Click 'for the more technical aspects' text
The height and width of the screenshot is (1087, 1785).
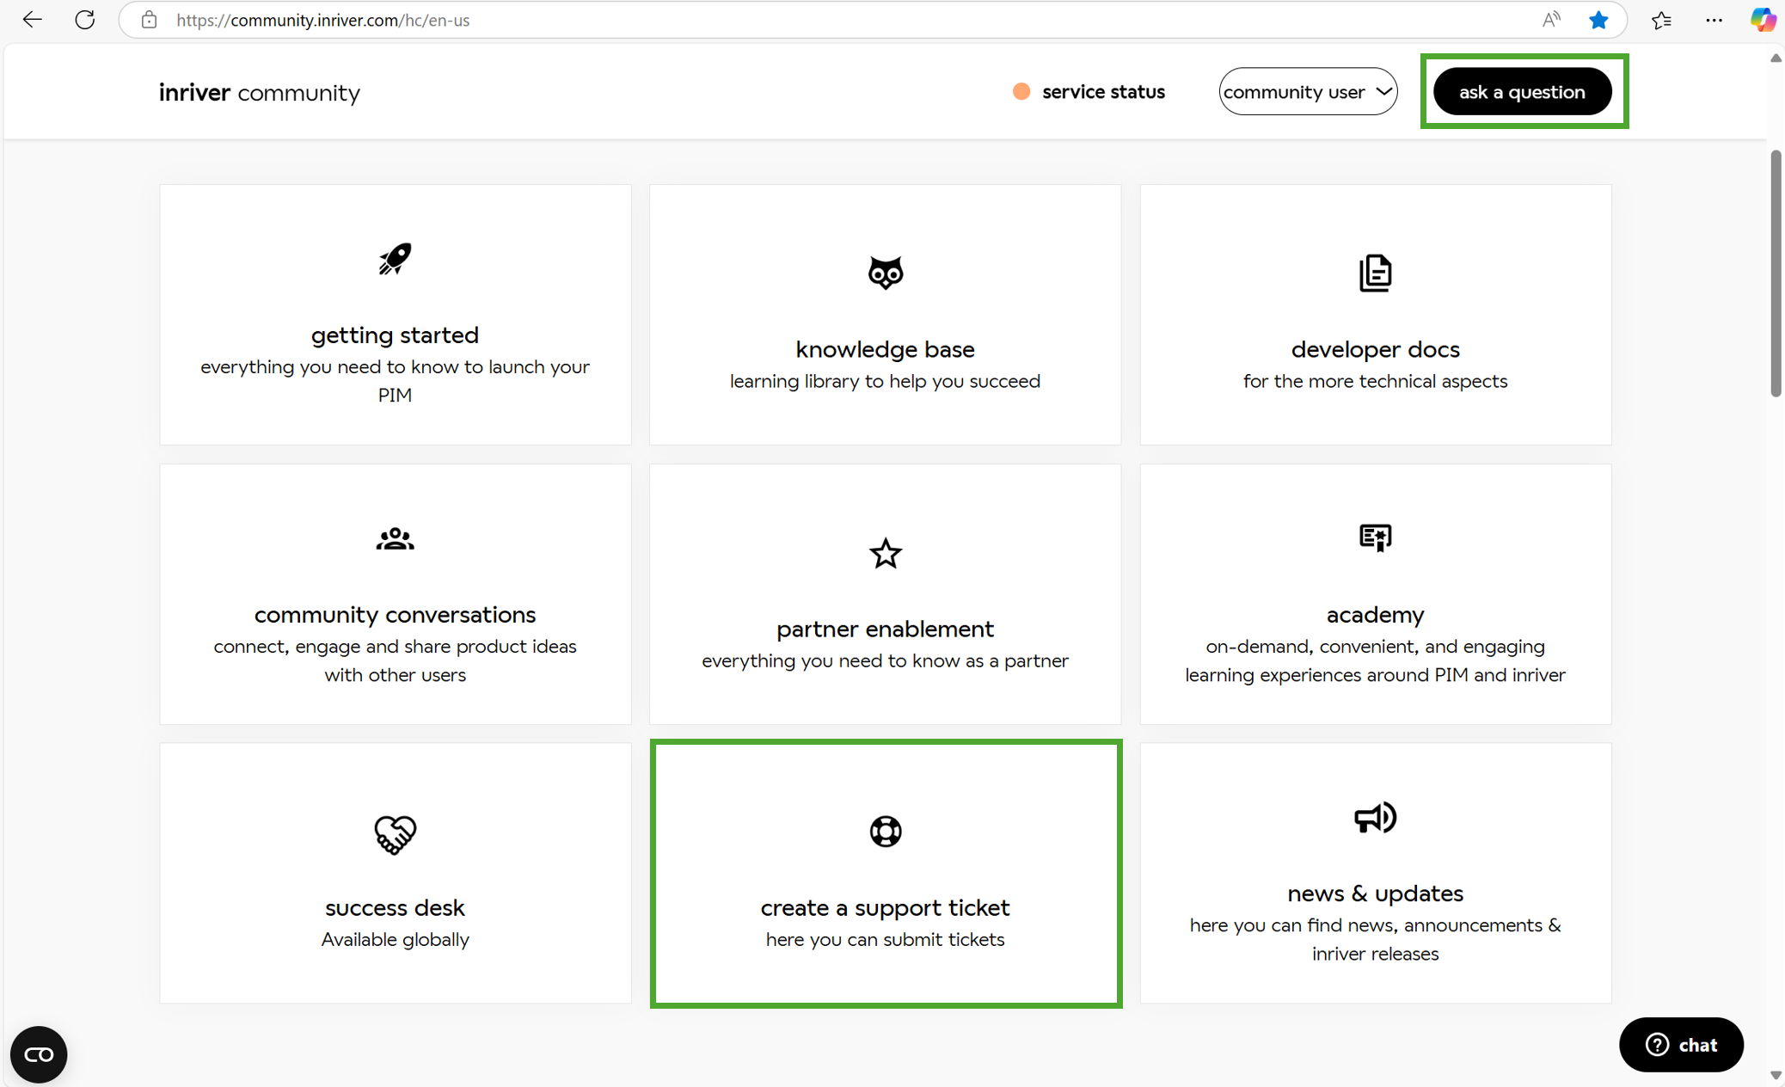1375,381
